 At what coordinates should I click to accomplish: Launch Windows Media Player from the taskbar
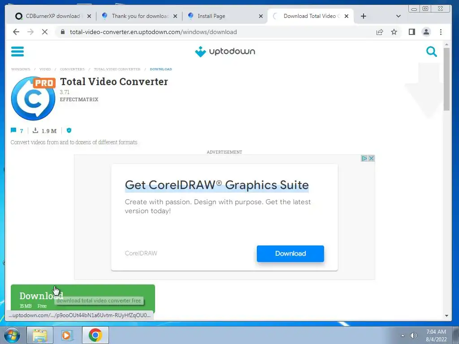tap(67, 335)
